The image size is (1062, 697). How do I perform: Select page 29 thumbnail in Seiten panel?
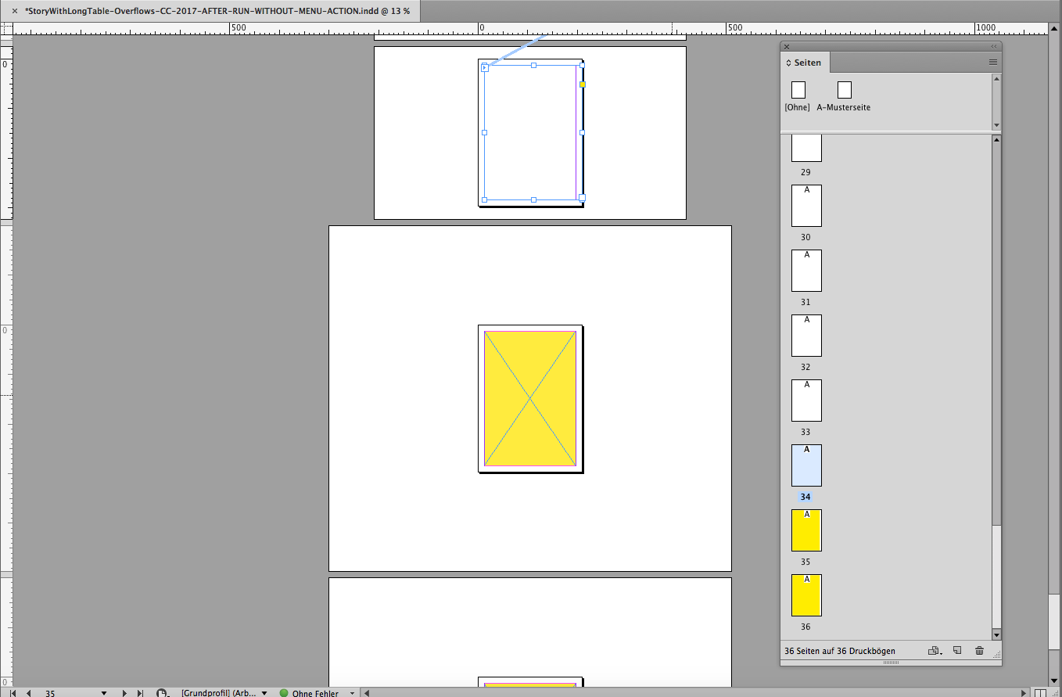pos(806,148)
